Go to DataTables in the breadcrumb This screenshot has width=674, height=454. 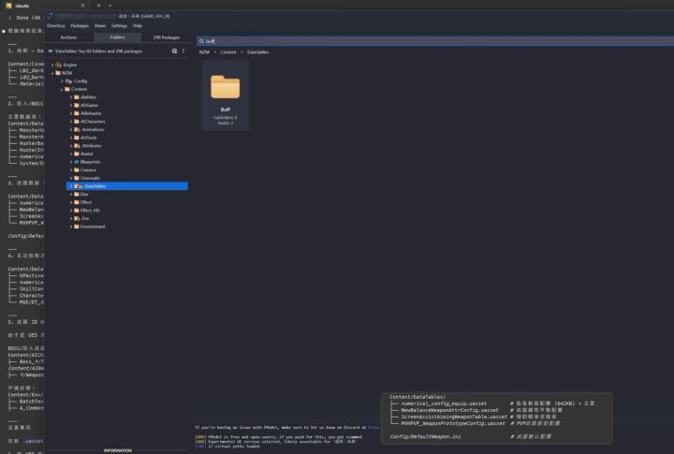click(258, 52)
